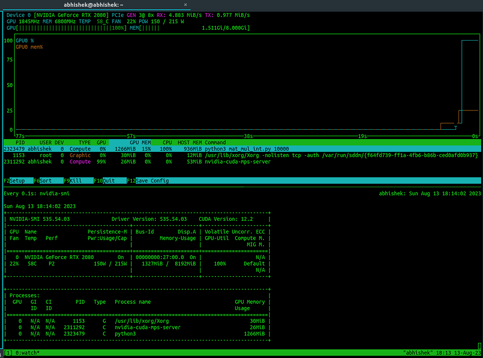Click the python3 entry in nvidia-smi processes
483x358 pixels.
coord(125,334)
